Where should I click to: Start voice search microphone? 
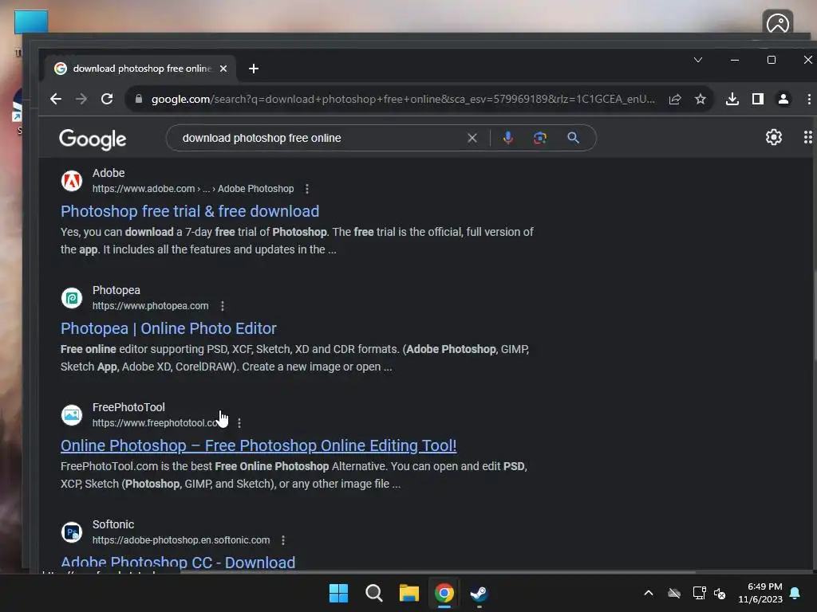point(508,138)
